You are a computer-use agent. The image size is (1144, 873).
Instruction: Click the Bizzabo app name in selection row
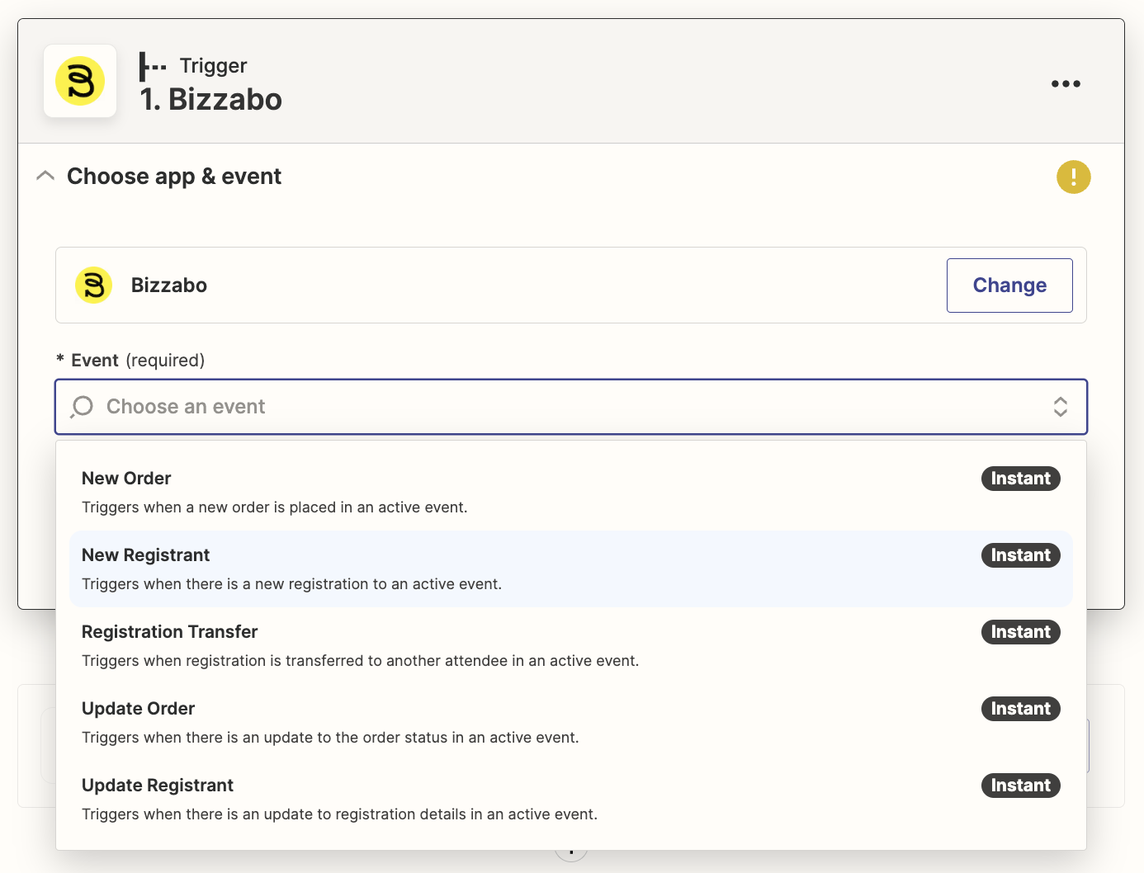pyautogui.click(x=169, y=285)
